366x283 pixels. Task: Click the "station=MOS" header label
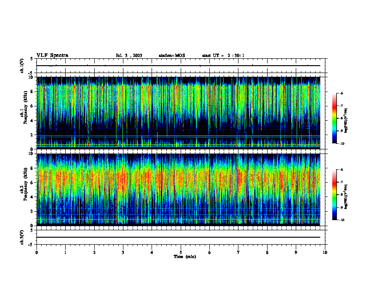pos(172,55)
